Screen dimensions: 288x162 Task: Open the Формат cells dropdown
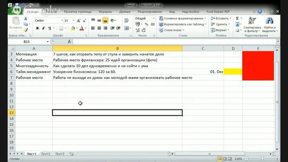pyautogui.click(x=220, y=30)
